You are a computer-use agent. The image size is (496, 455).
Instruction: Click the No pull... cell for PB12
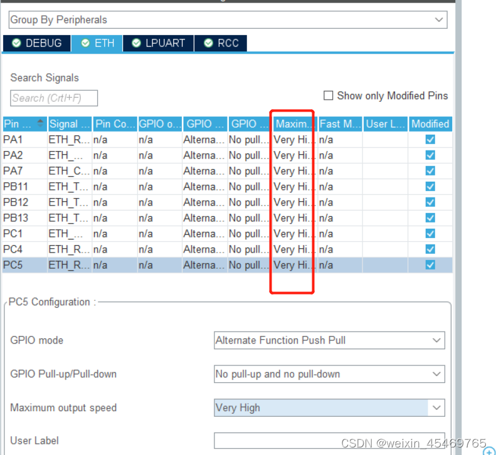tap(250, 202)
